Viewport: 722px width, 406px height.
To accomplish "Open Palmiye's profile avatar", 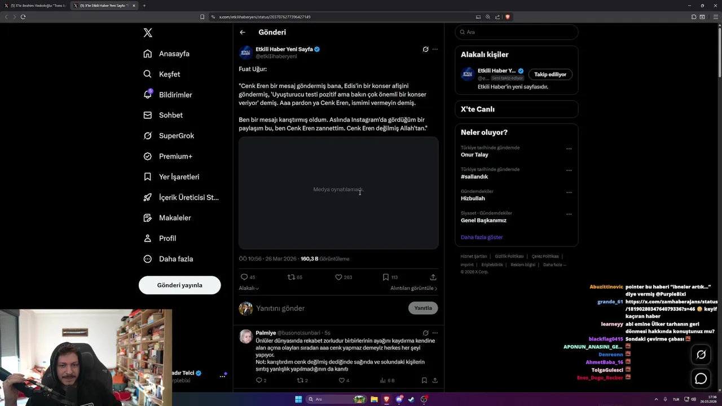I will click(x=245, y=337).
